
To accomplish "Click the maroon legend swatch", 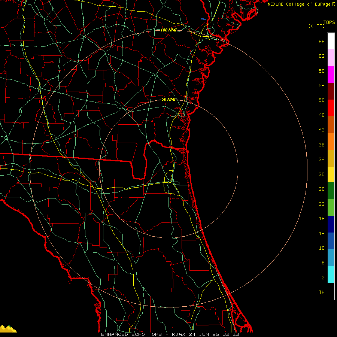I will [x=331, y=91].
